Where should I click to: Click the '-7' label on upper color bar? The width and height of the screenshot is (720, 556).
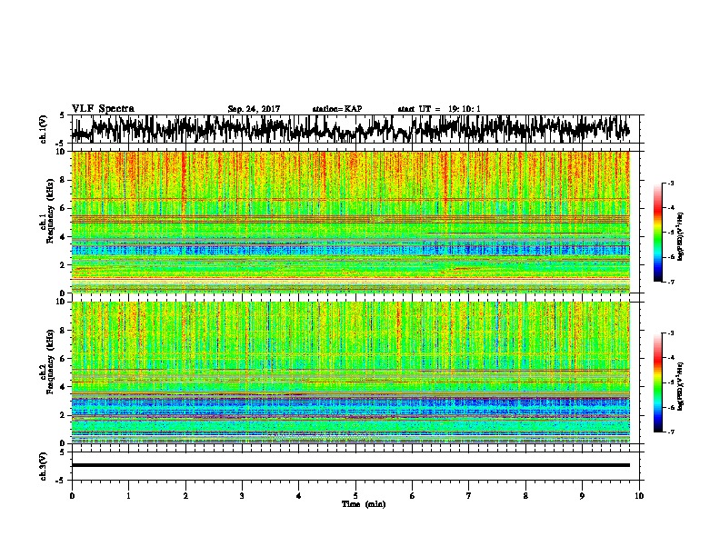pyautogui.click(x=670, y=282)
